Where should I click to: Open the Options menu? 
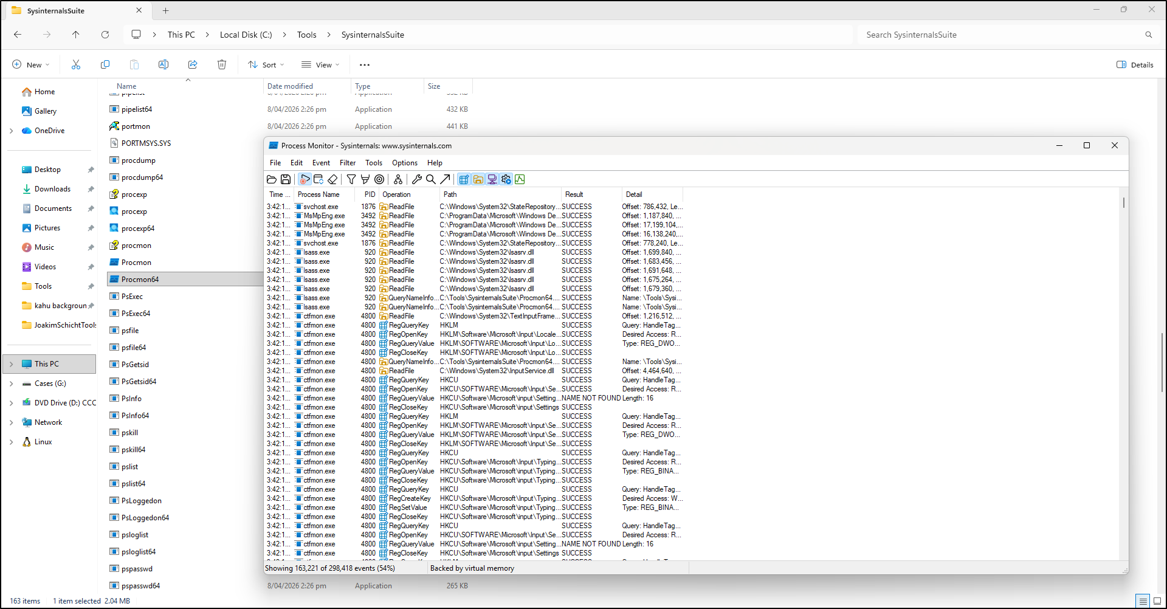pos(405,163)
